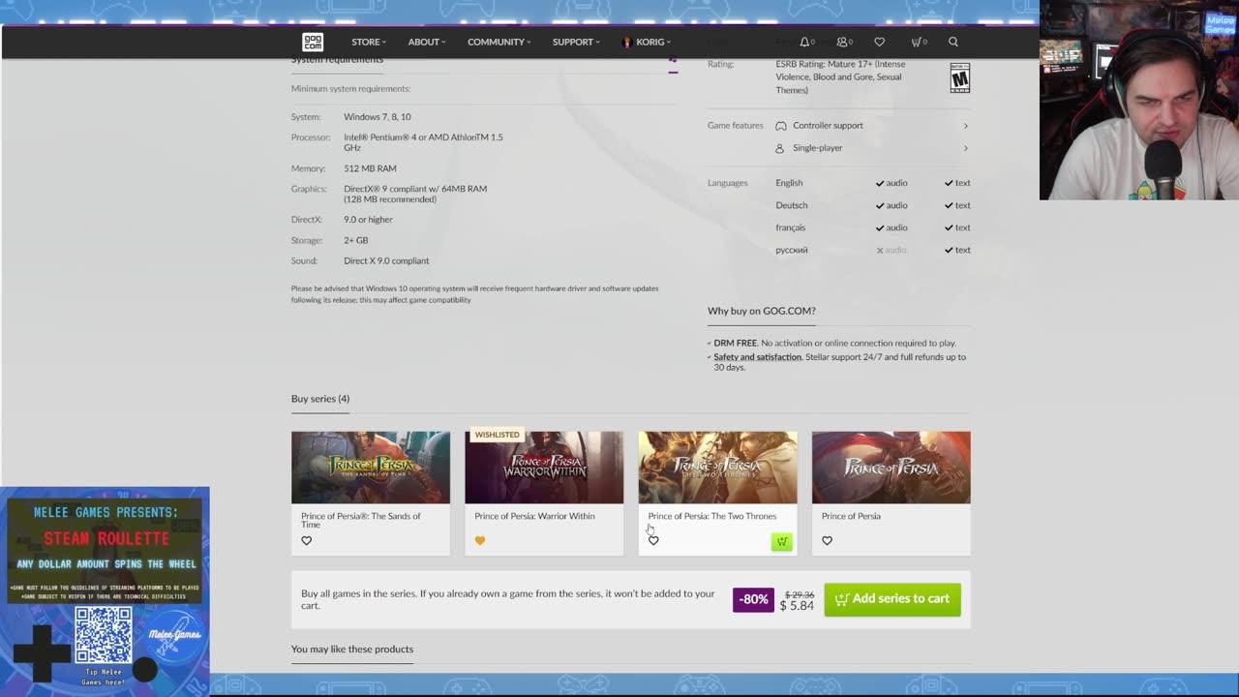Click 'Minimum system requirements:' label
Viewport: 1239px width, 697px height.
click(x=350, y=89)
